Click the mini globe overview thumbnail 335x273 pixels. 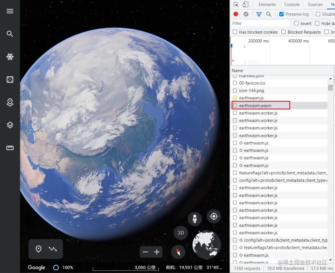point(206,245)
